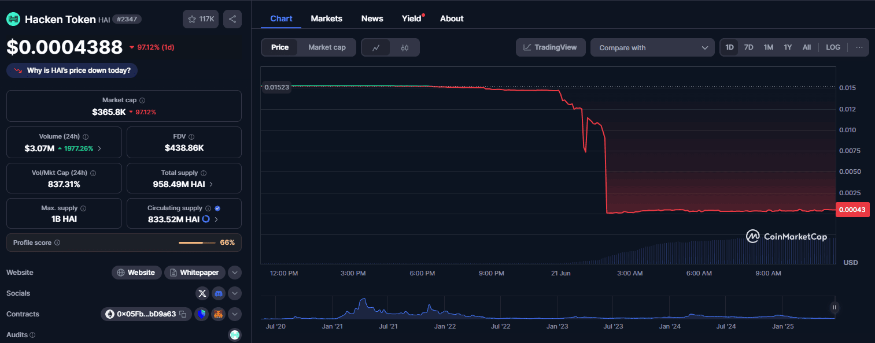
Task: Click the range handle on the history mini chart
Action: [x=835, y=307]
